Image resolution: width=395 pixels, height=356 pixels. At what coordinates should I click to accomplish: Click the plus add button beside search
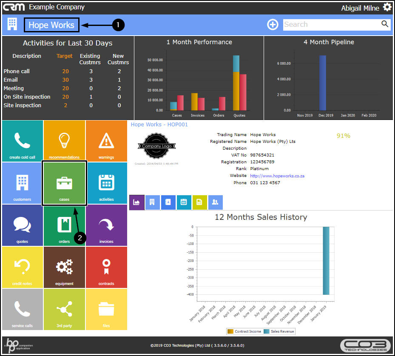pos(273,25)
